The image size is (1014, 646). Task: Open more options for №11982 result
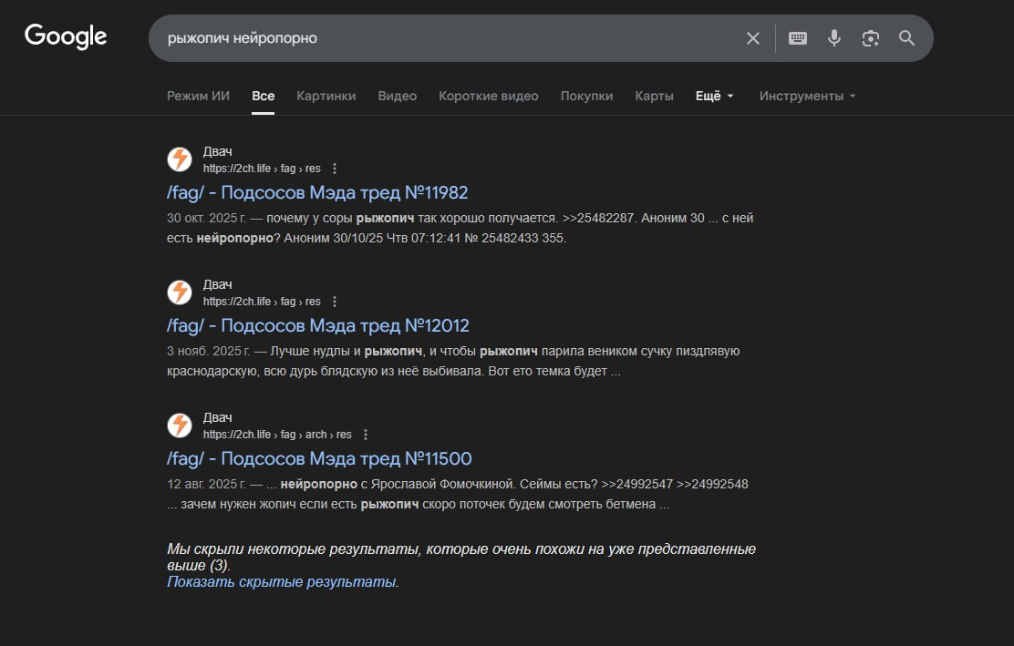coord(335,169)
